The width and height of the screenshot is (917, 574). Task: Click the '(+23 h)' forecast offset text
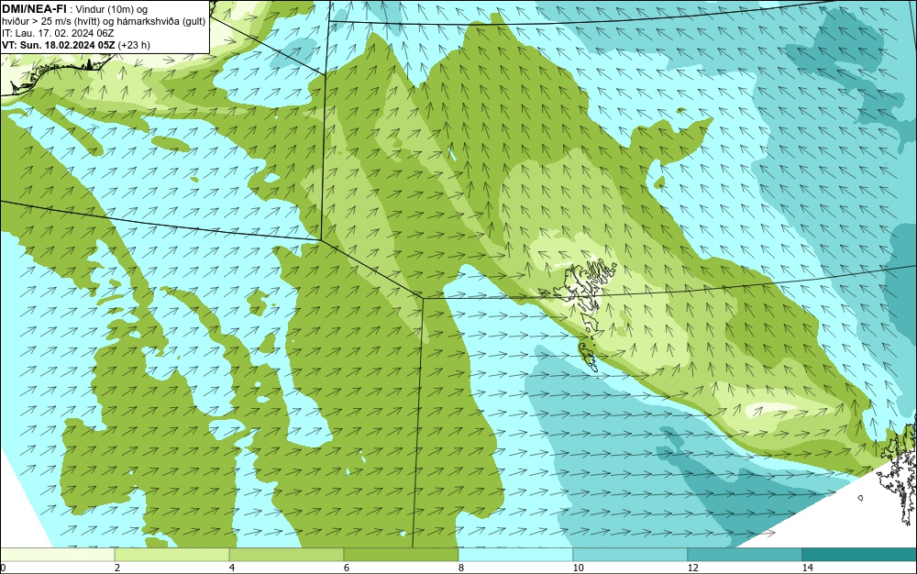(x=134, y=45)
